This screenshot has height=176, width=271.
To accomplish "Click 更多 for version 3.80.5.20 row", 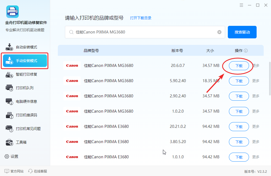I will [x=256, y=142].
